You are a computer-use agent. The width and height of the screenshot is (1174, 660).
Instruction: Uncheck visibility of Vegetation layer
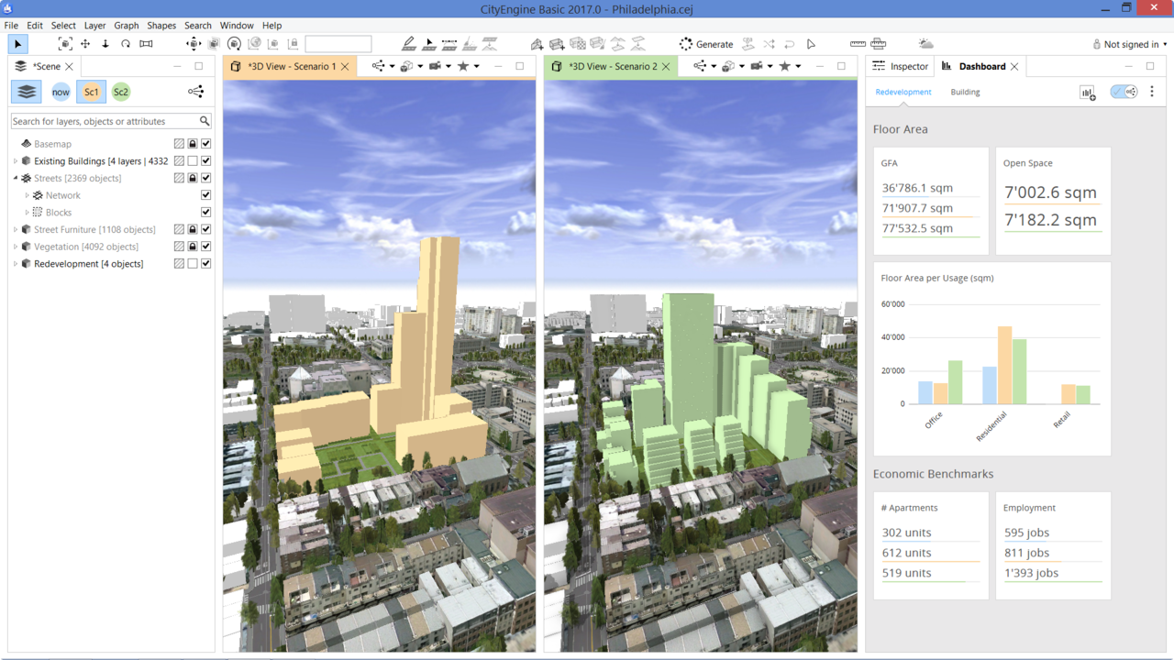(x=206, y=247)
